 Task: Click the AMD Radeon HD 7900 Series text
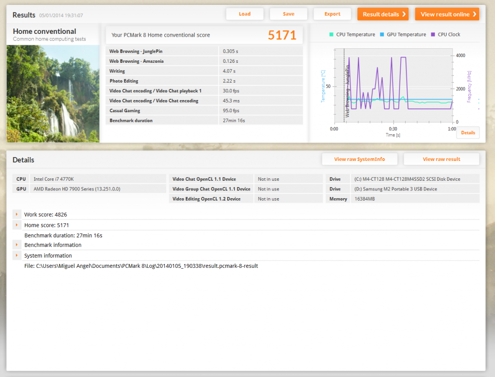pyautogui.click(x=77, y=189)
